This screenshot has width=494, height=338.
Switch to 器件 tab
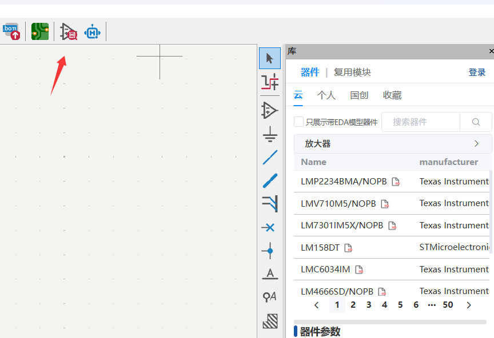(x=310, y=72)
